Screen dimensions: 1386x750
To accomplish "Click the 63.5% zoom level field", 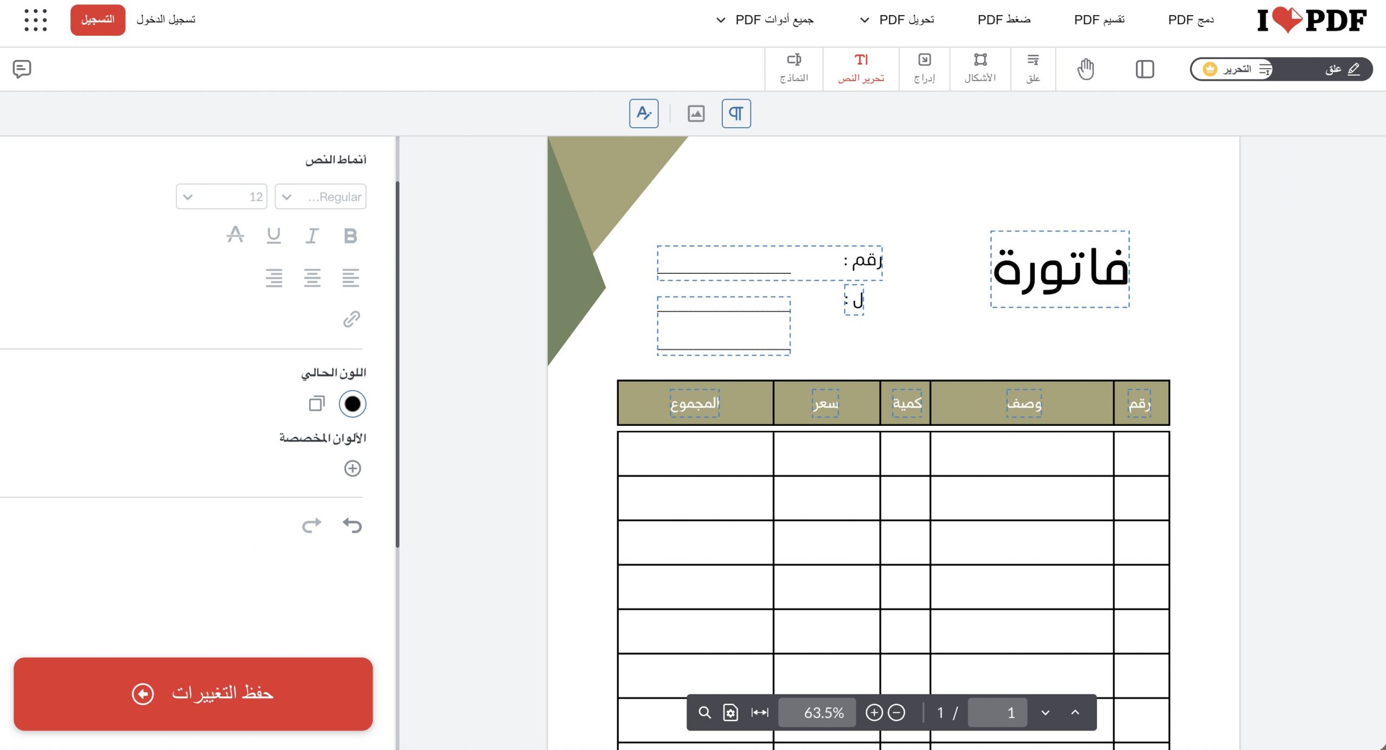I will click(x=817, y=713).
